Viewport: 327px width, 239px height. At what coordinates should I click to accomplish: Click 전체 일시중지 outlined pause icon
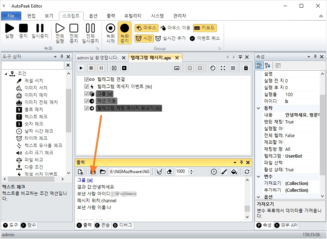(90, 33)
